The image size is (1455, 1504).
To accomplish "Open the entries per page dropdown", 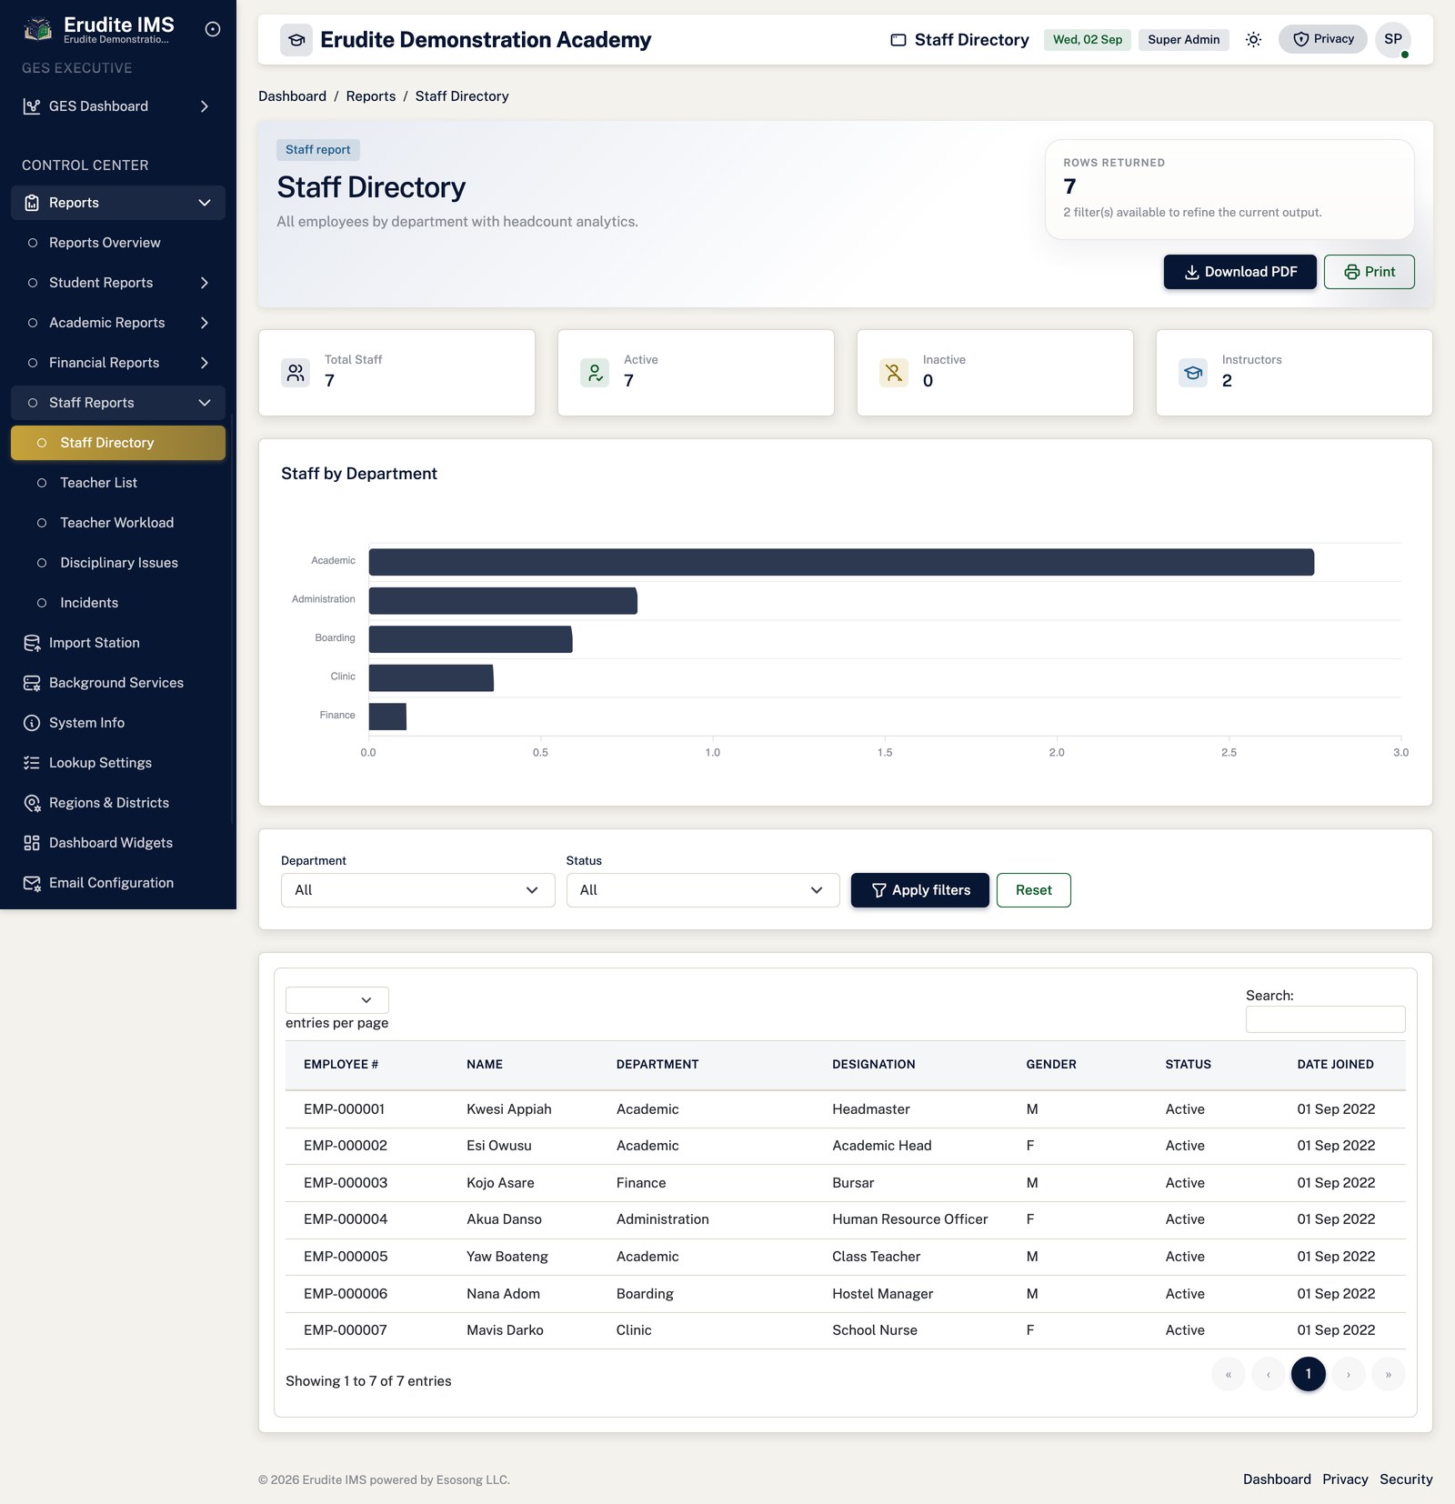I will point(337,1000).
